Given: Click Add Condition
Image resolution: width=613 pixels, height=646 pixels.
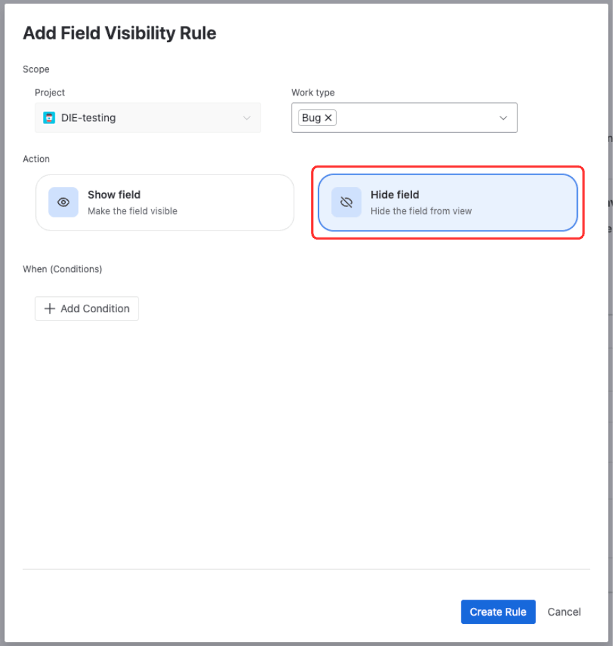Looking at the screenshot, I should [87, 308].
